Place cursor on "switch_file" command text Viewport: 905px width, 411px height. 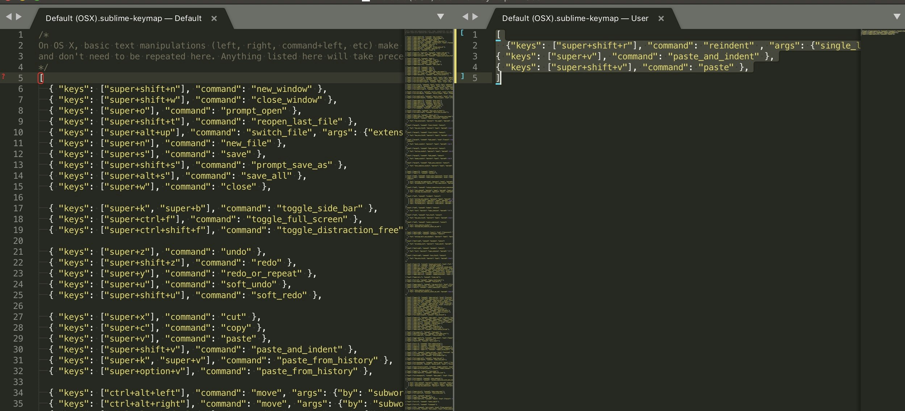pyautogui.click(x=279, y=132)
